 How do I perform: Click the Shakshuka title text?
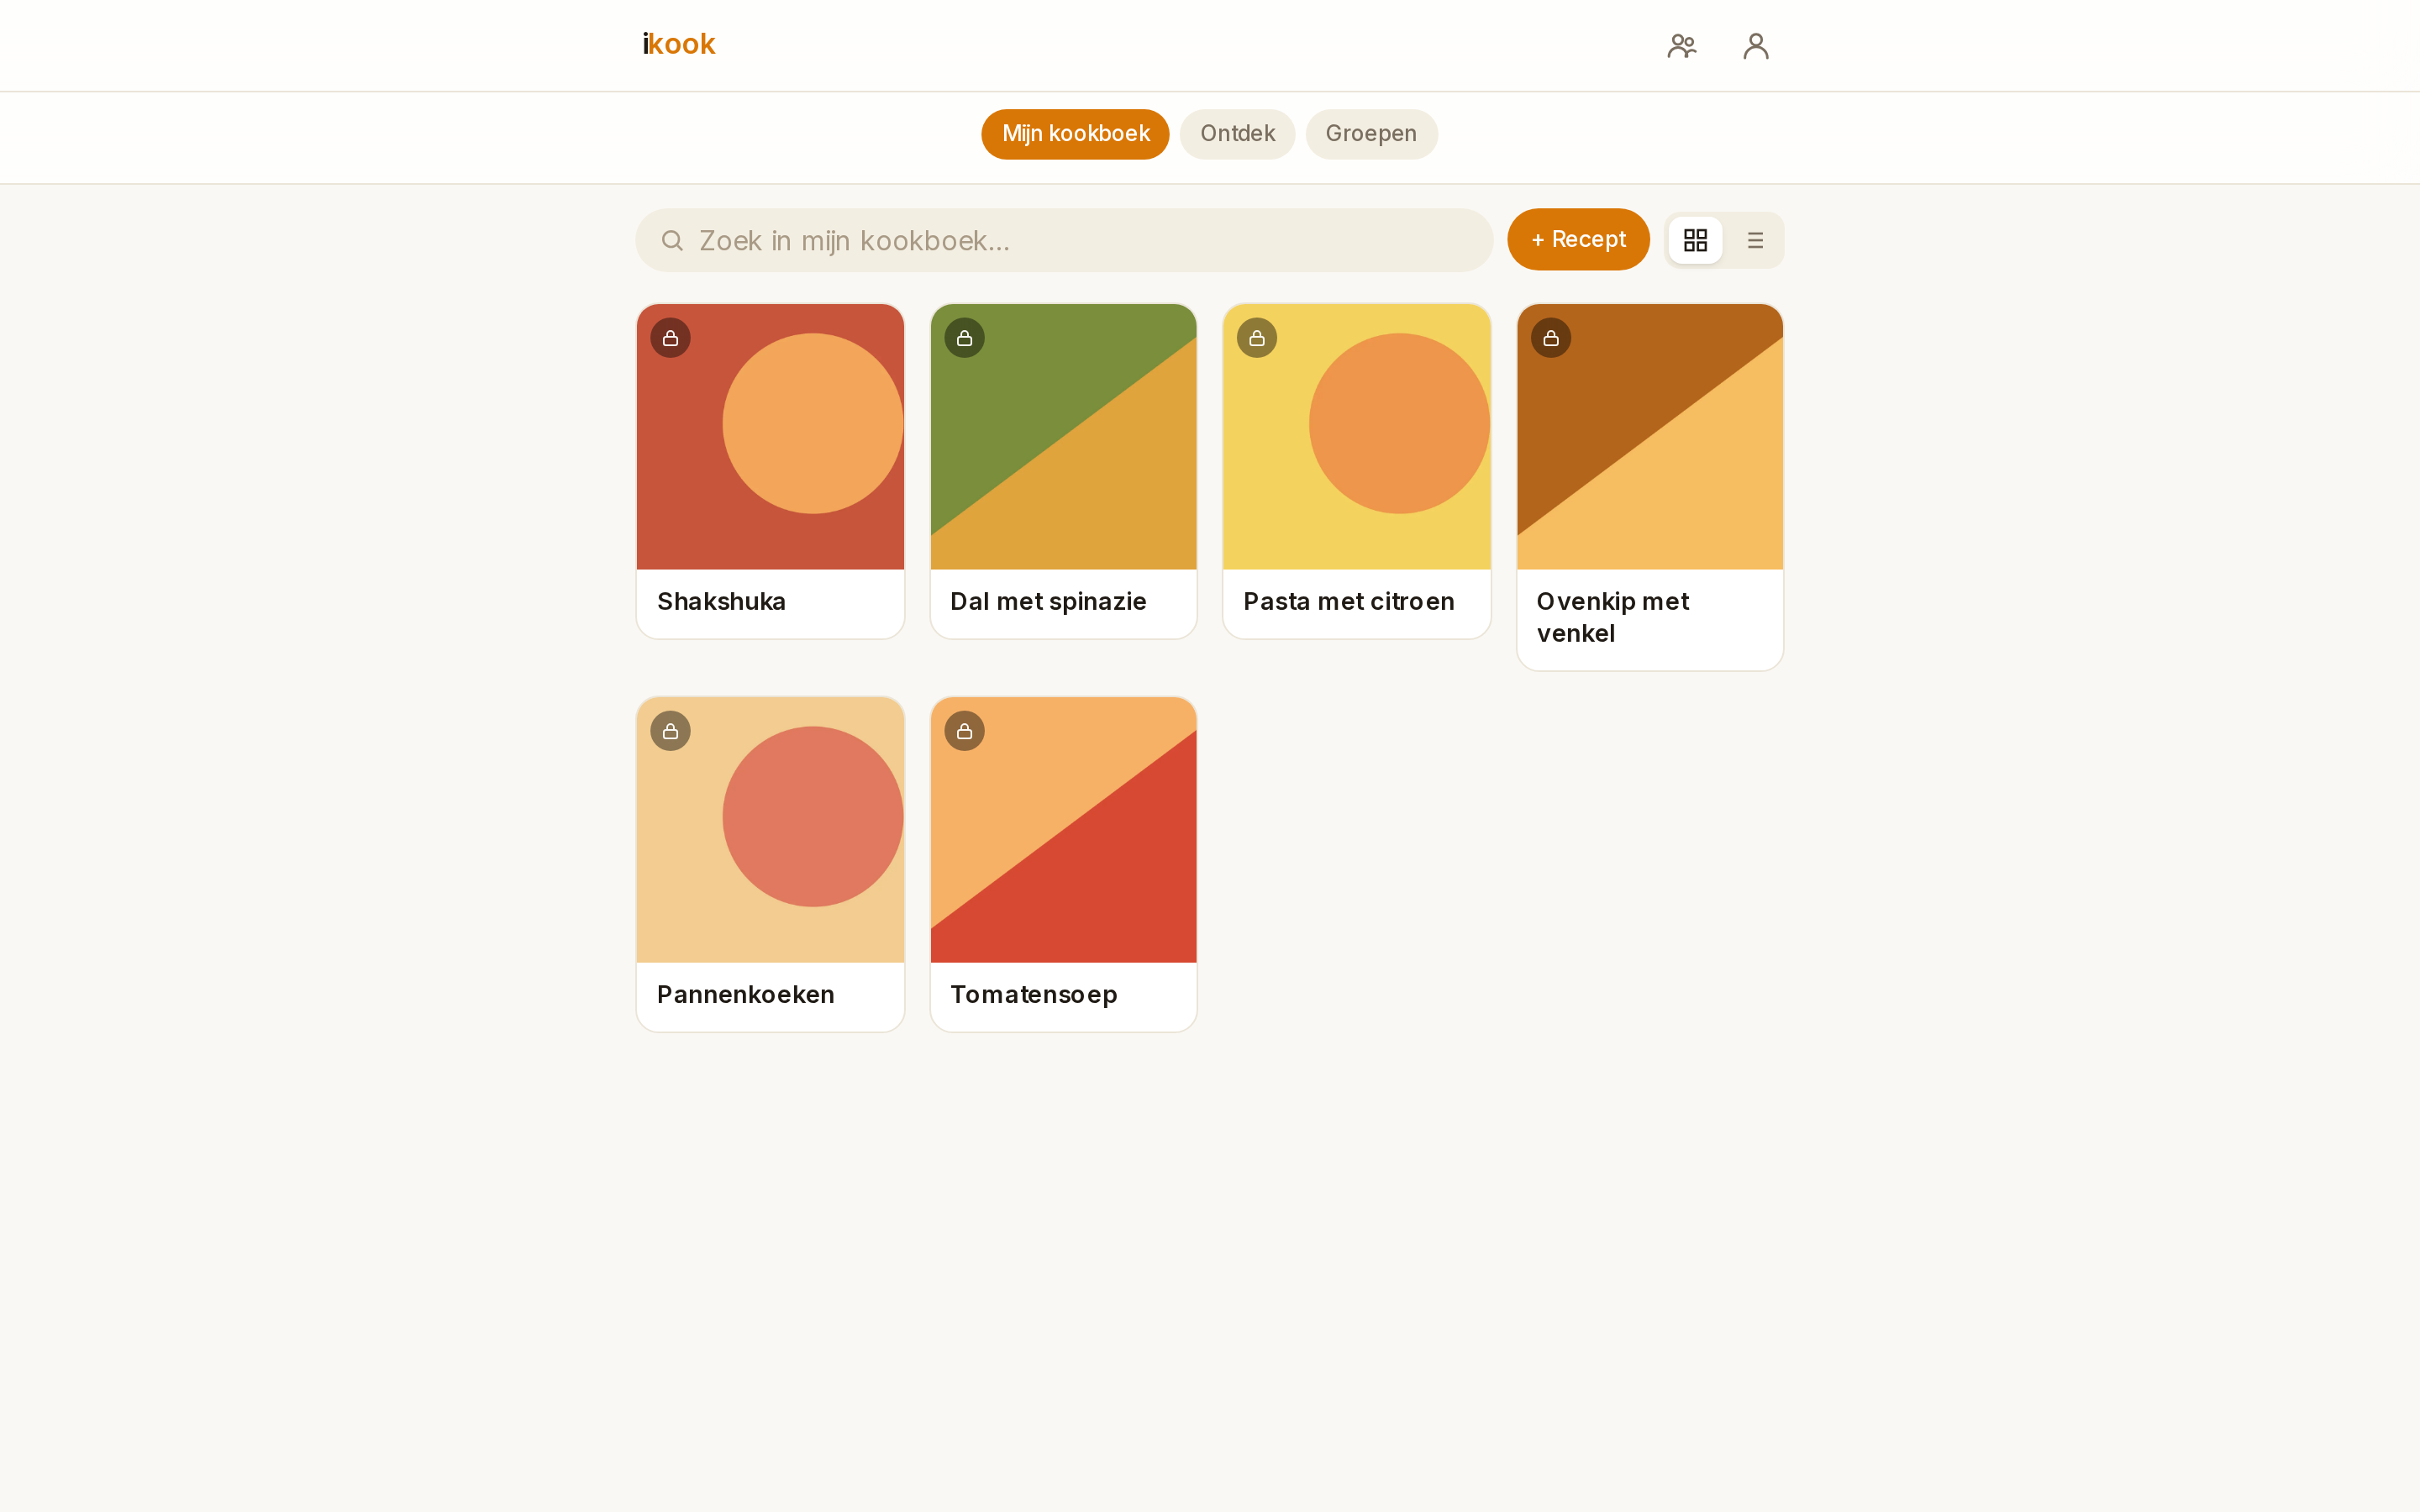click(x=721, y=602)
